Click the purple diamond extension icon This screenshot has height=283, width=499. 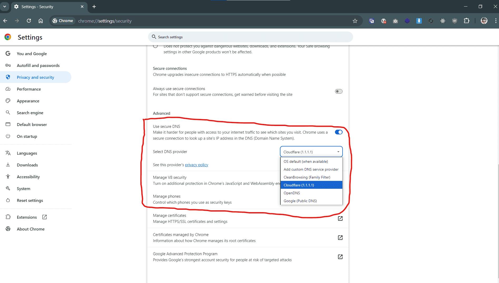(407, 21)
